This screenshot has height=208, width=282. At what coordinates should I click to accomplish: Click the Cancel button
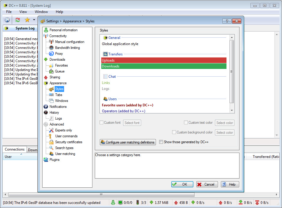click(207, 184)
